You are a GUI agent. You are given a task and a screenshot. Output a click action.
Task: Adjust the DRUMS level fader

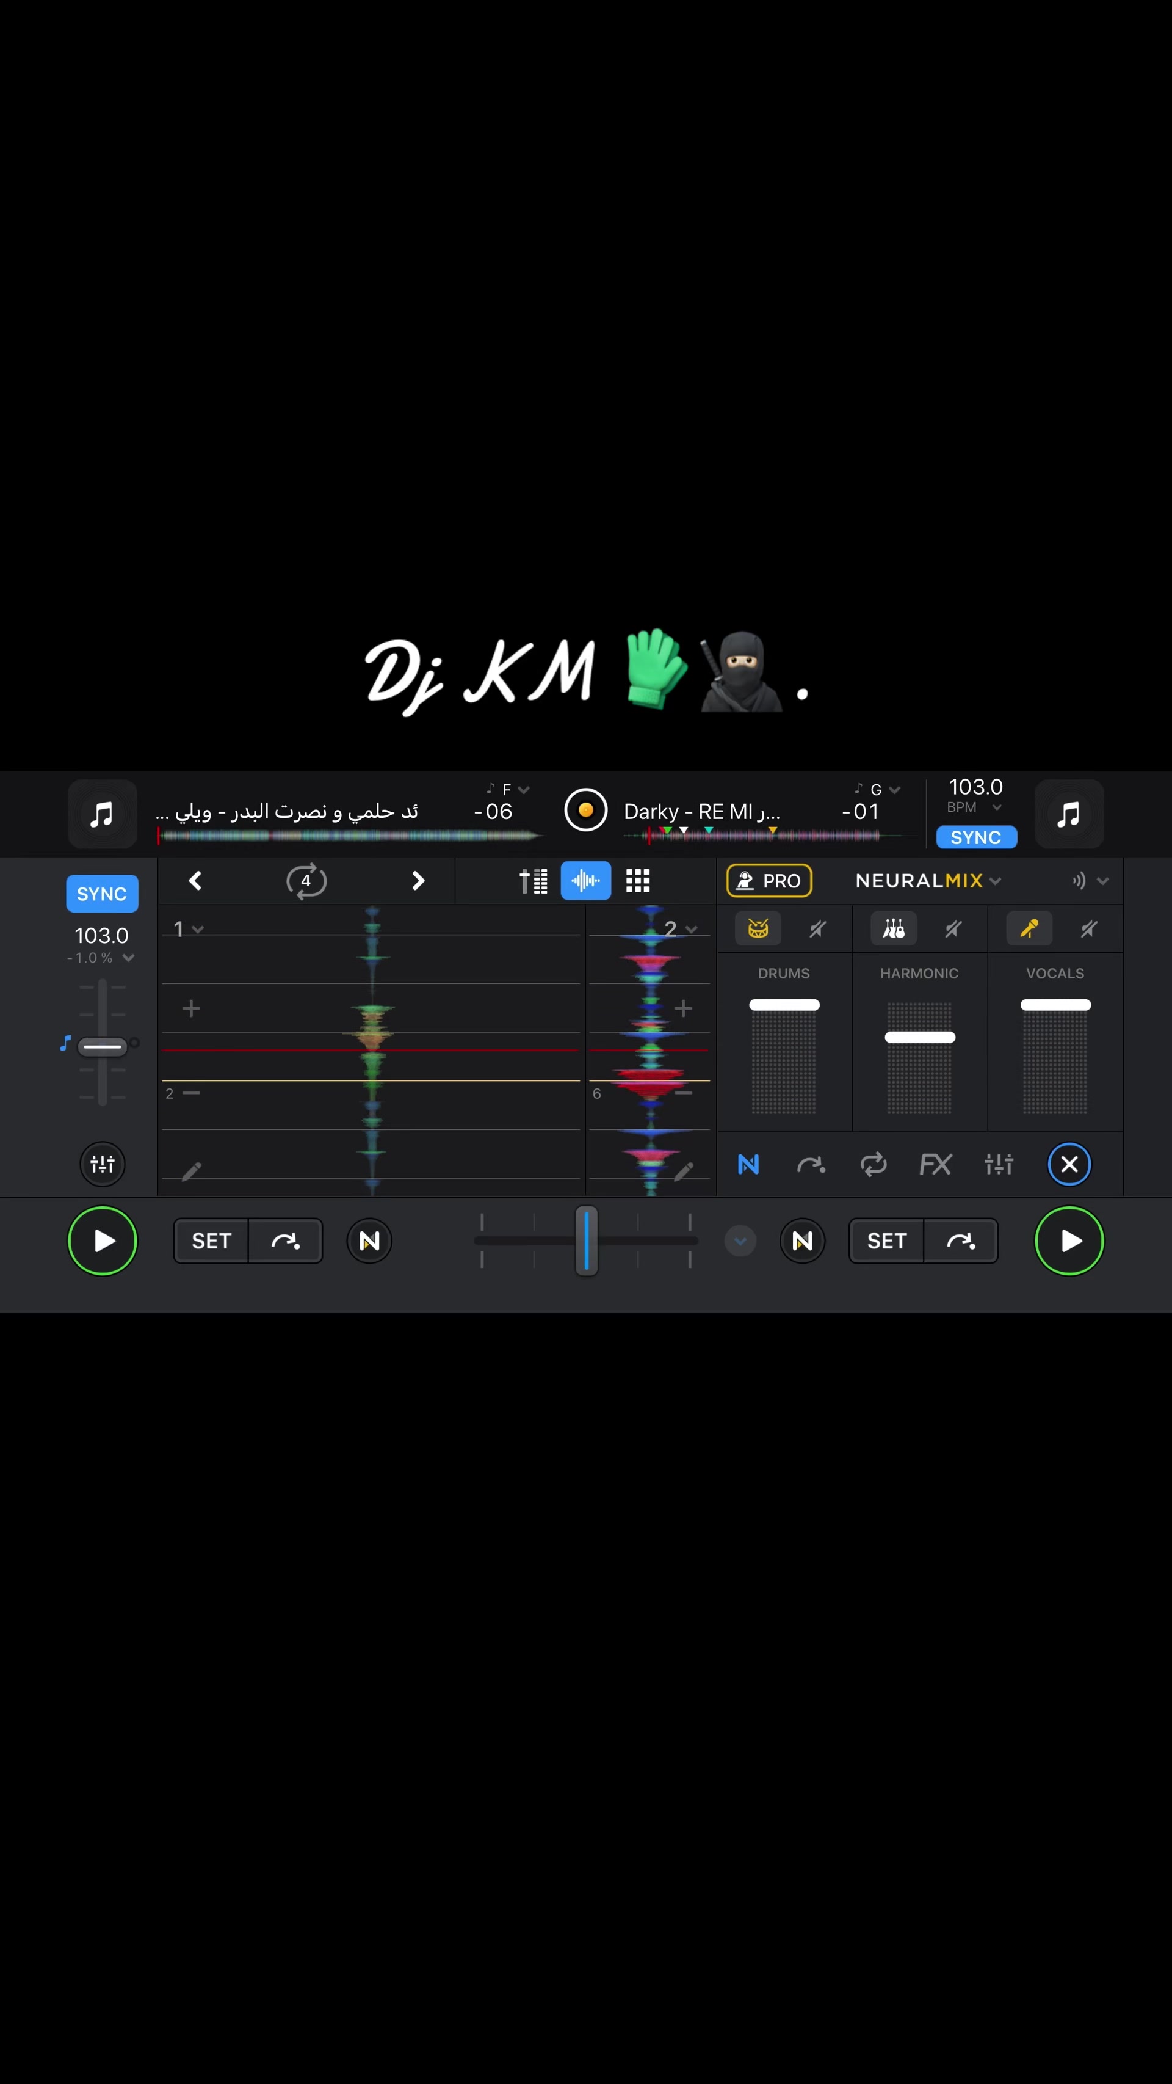[784, 1005]
